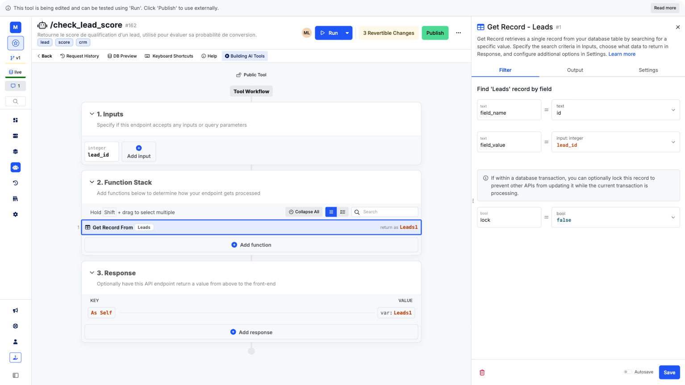Click the boxed icon above sidebar collapse
This screenshot has width=685, height=385.
coord(16,357)
